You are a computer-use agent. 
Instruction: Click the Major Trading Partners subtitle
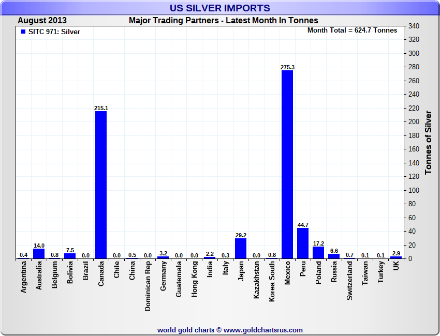point(223,21)
